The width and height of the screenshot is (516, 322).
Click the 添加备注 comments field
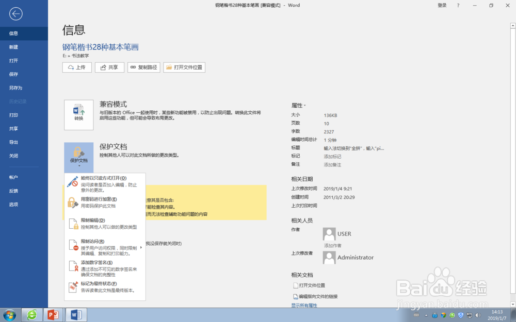point(332,165)
